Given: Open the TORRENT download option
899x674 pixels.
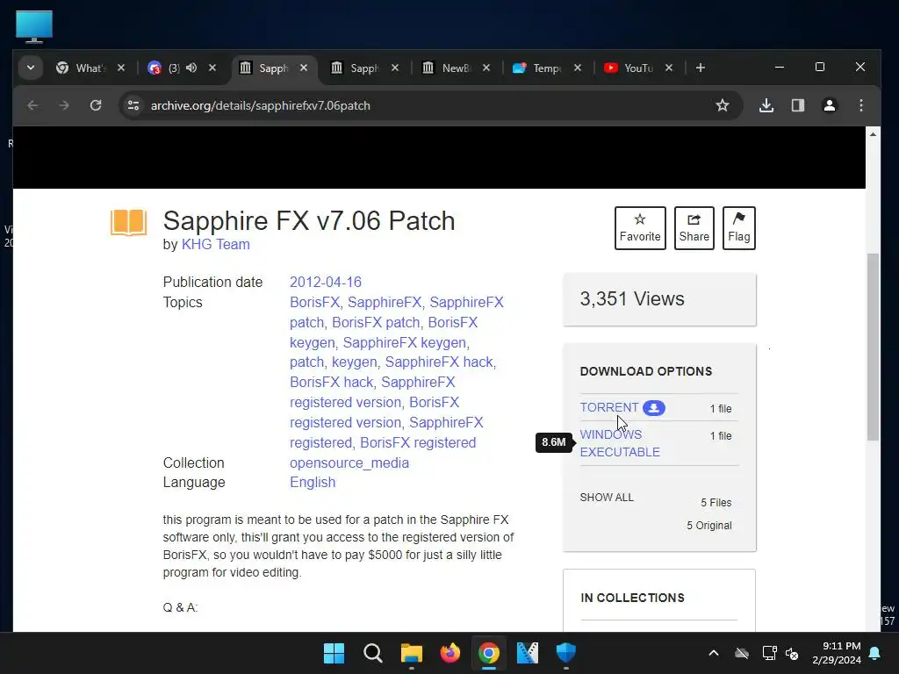Looking at the screenshot, I should [x=609, y=407].
